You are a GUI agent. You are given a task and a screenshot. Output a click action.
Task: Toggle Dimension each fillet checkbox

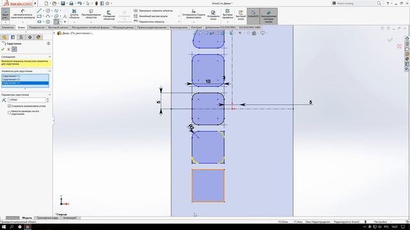10,112
